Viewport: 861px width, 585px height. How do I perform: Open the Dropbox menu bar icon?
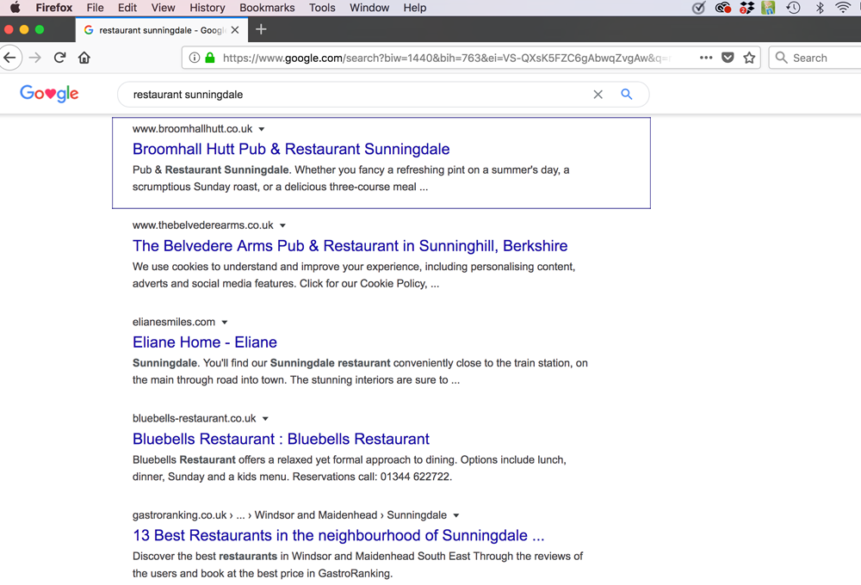pyautogui.click(x=746, y=8)
